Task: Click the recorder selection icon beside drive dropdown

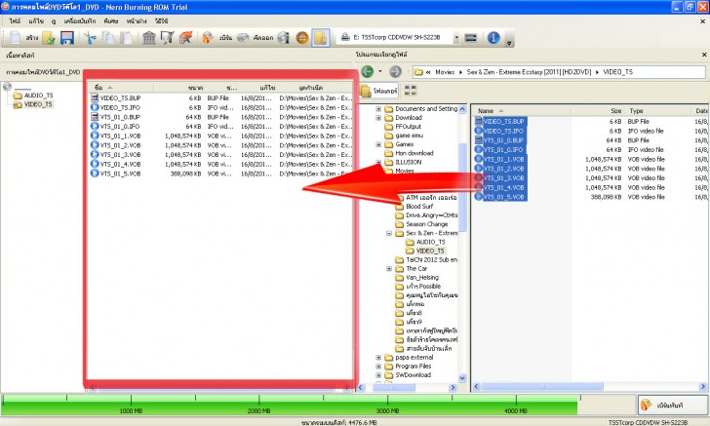Action: 471,38
